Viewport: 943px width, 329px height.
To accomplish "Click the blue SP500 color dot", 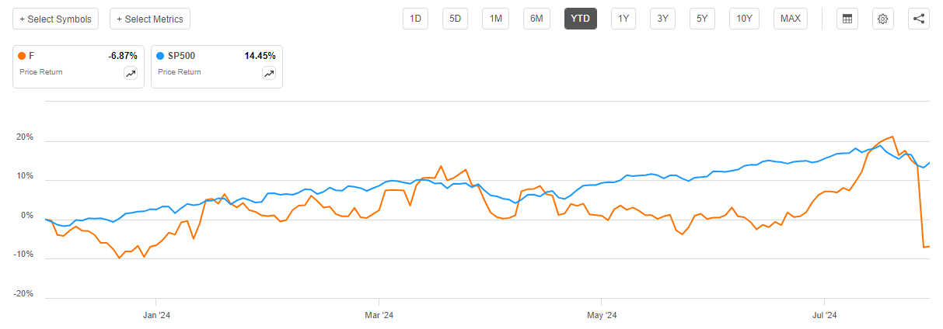I will [161, 56].
